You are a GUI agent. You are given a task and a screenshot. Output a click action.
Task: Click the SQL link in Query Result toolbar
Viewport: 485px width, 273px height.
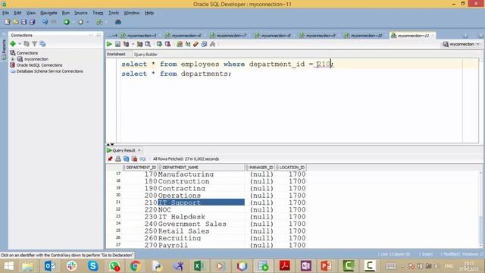pyautogui.click(x=142, y=158)
